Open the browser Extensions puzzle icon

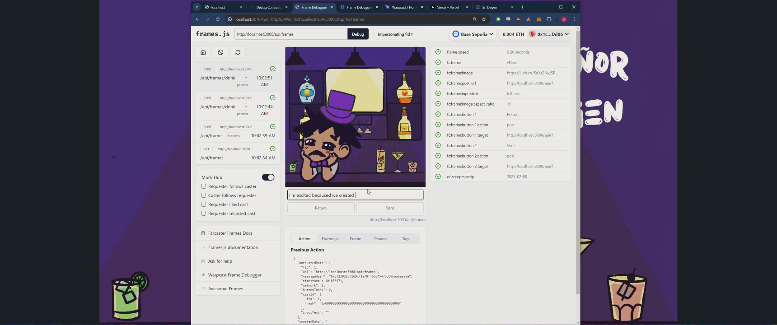(549, 19)
